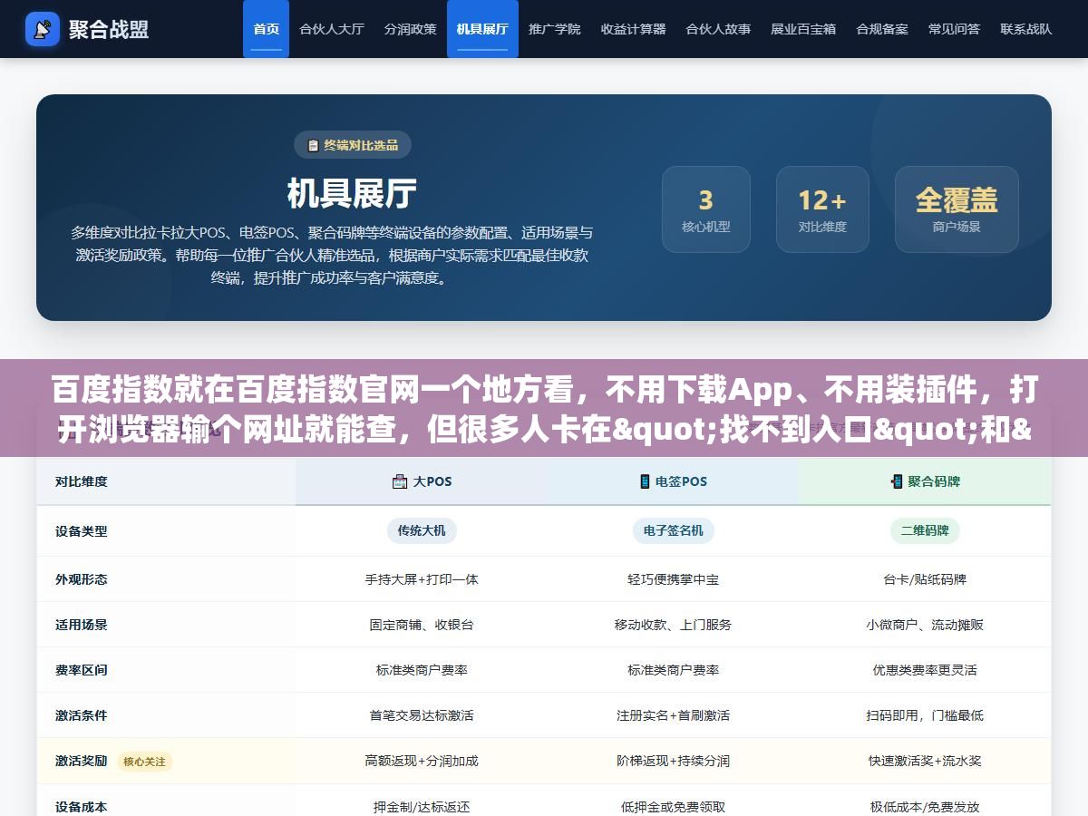The image size is (1088, 816).
Task: Click the 极低成本/免费发放 cell
Action: 925,806
